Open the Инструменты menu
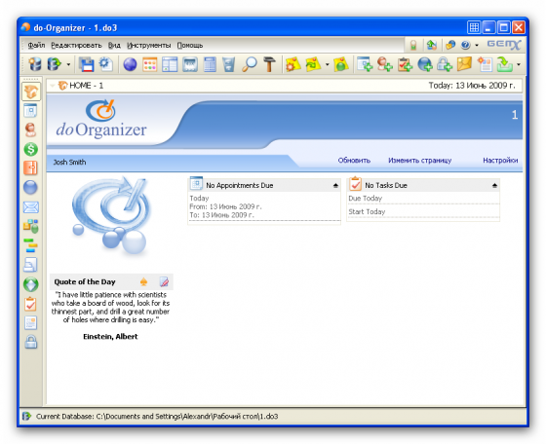This screenshot has height=444, width=546. 148,45
